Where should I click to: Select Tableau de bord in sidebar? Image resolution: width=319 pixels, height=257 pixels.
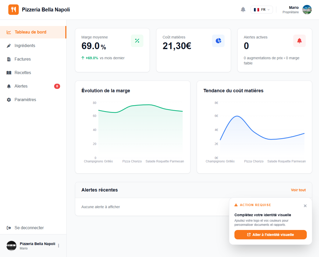point(30,32)
